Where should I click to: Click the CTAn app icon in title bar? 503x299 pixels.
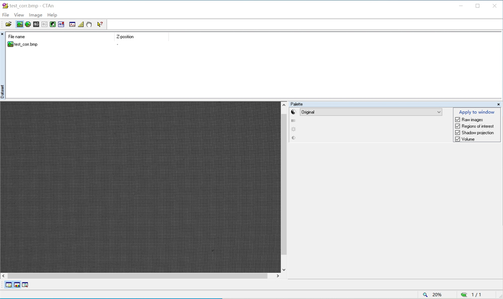pyautogui.click(x=5, y=6)
